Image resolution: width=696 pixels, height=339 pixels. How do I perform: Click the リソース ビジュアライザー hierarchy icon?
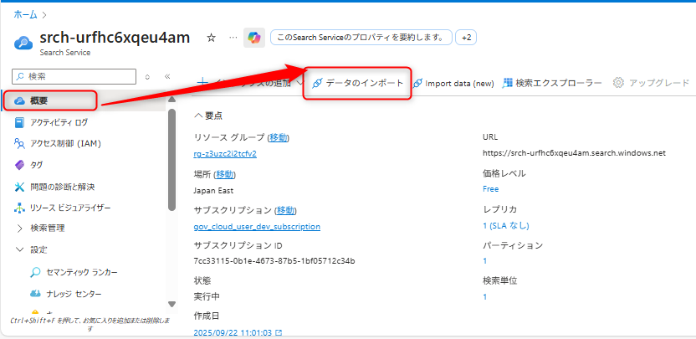(19, 208)
